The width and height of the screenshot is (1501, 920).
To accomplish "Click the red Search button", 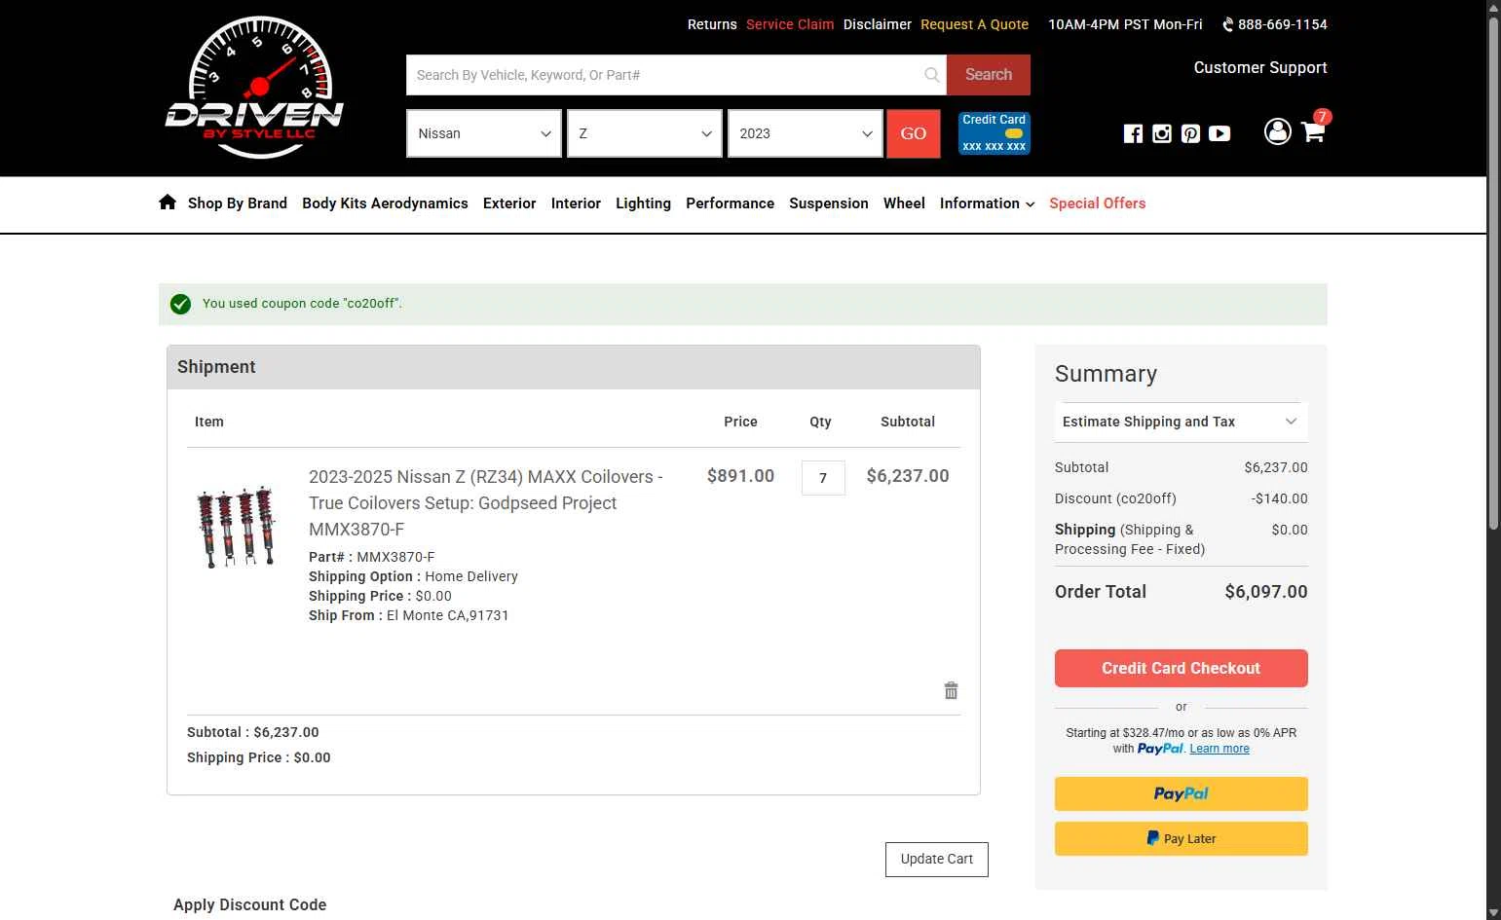I will (988, 75).
